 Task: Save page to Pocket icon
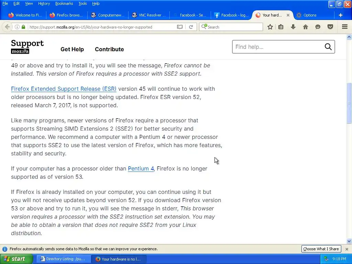pos(330,27)
